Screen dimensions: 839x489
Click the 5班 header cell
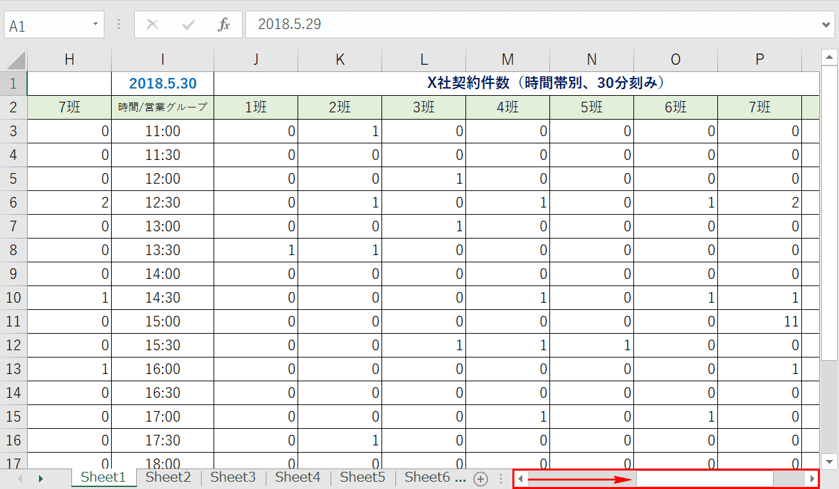point(592,107)
